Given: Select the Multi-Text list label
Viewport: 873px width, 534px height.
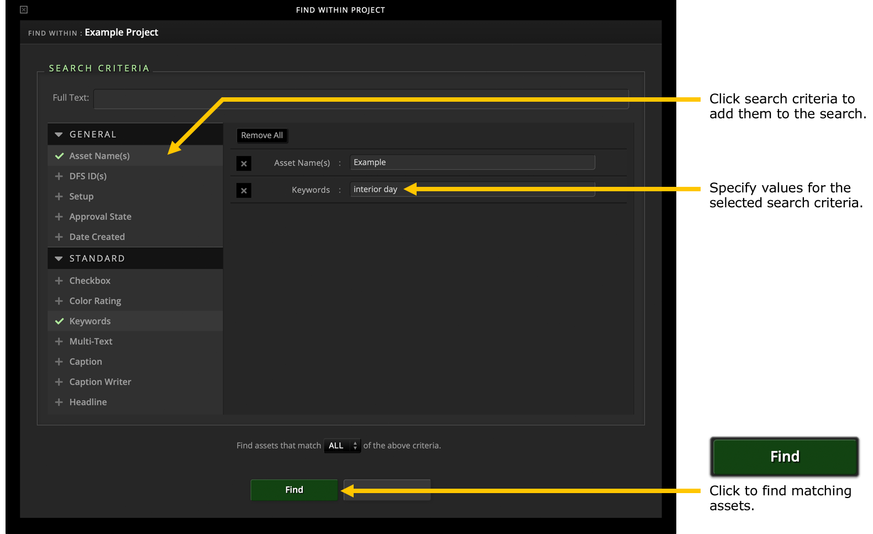Looking at the screenshot, I should point(91,341).
